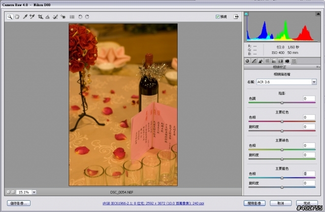Switch to the Basic adjustments tab

[247, 61]
